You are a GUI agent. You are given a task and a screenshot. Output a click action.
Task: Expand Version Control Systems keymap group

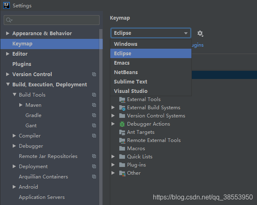click(x=113, y=116)
